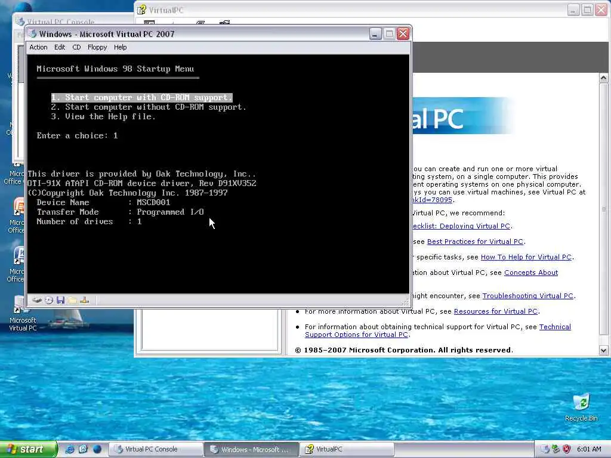This screenshot has width=611, height=458.
Task: Click the blue globe quick launch icon
Action: coord(97,450)
